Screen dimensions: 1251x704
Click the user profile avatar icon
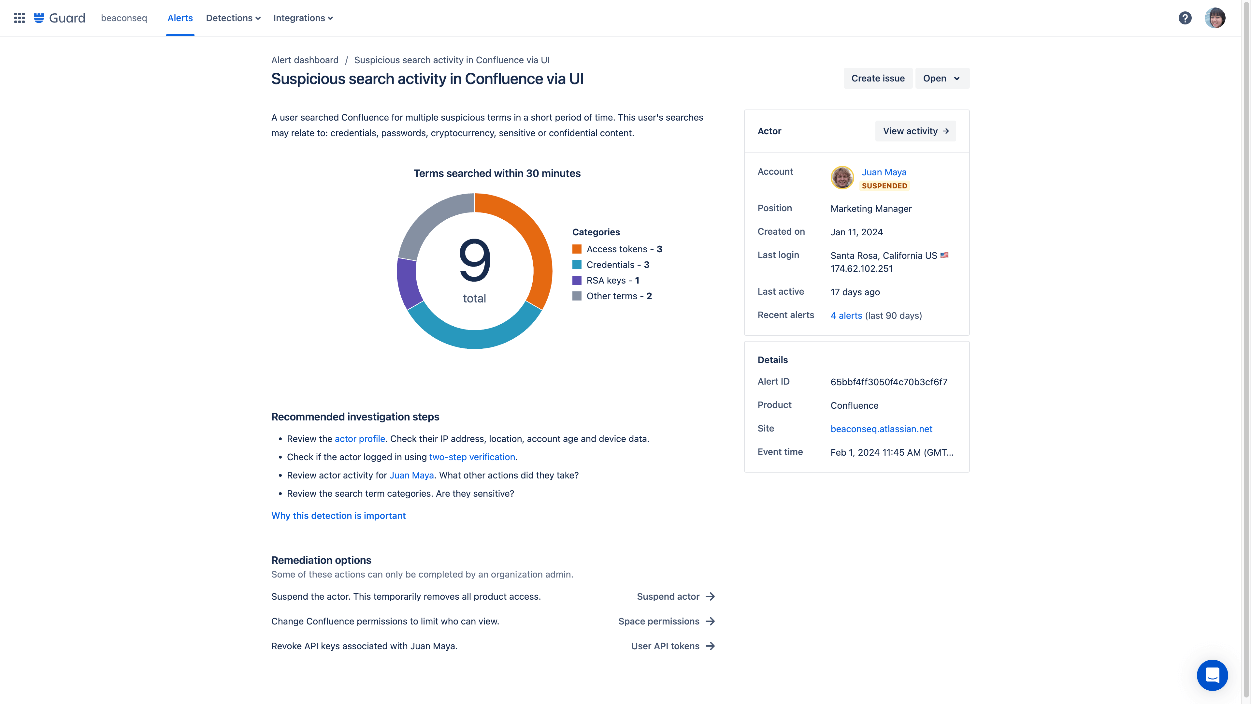(x=1215, y=18)
